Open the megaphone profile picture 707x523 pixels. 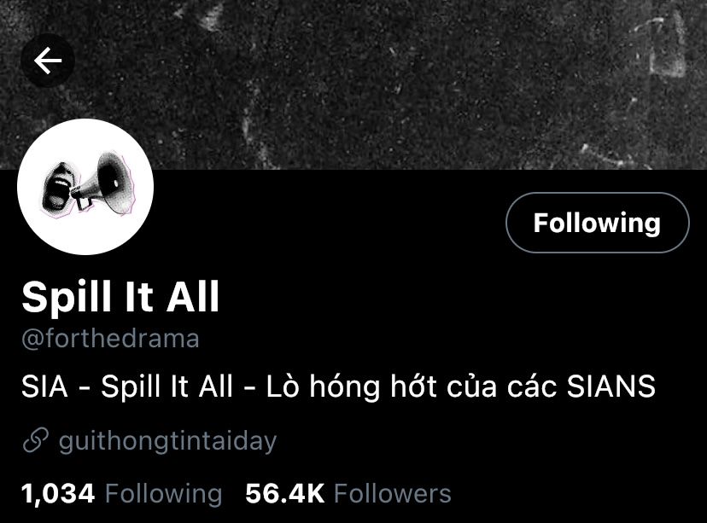[85, 187]
